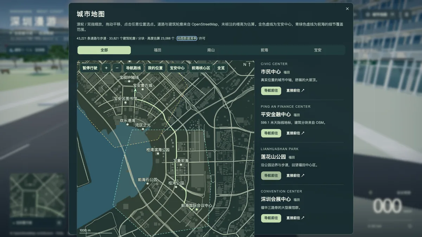Click the 市民中心 place title
This screenshot has height=237, width=422.
tap(271, 72)
